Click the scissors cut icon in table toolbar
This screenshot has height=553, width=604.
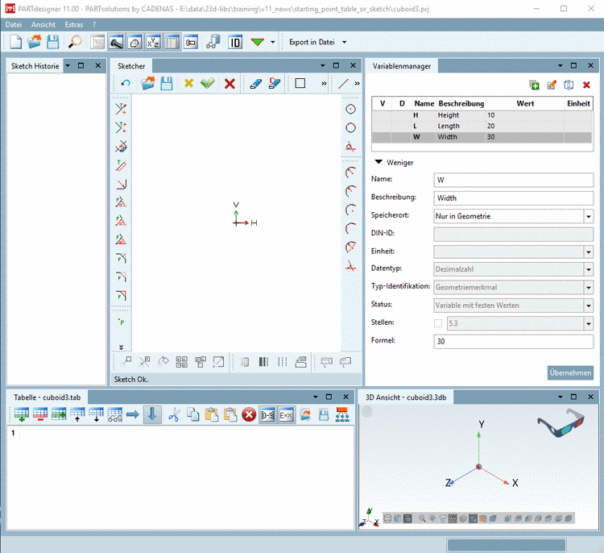(174, 415)
